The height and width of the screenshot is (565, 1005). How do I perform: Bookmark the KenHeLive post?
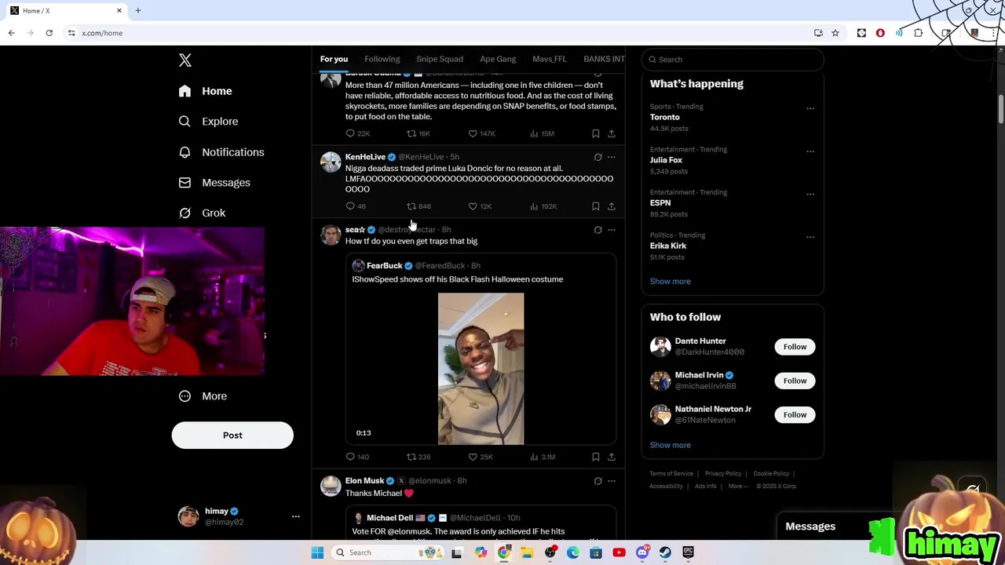point(596,206)
